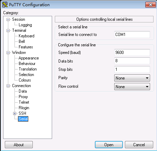This screenshot has height=151, width=157.
Task: Select the Connection category
Action: (21, 86)
